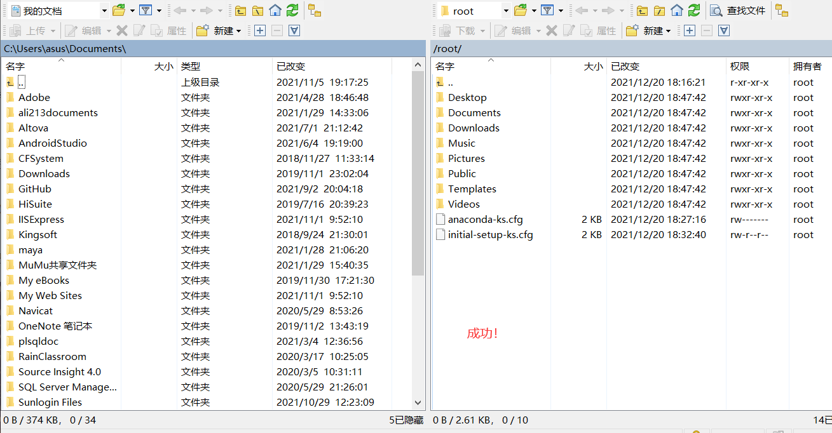The width and height of the screenshot is (832, 433).
Task: Click the local panel open-directory folder icon
Action: pos(119,10)
